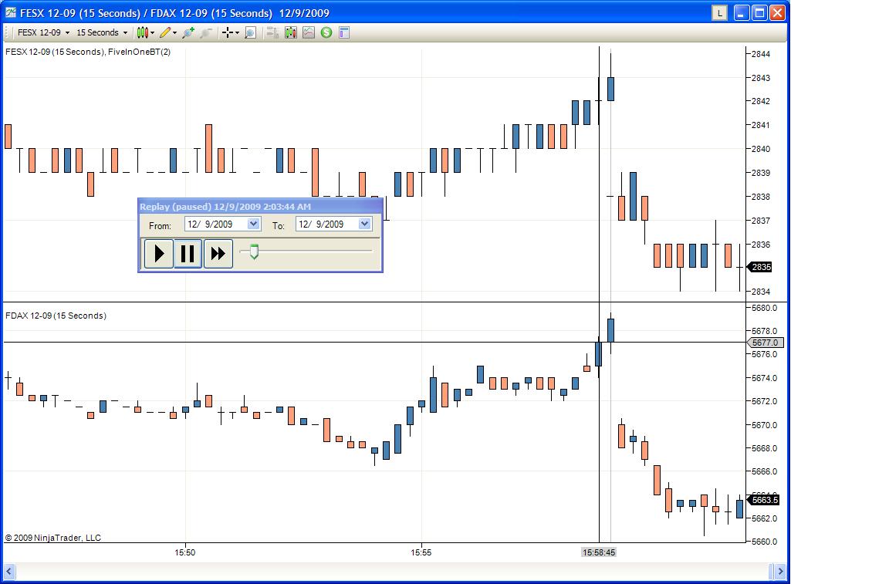Click the 5680.0 price axis label

point(764,308)
